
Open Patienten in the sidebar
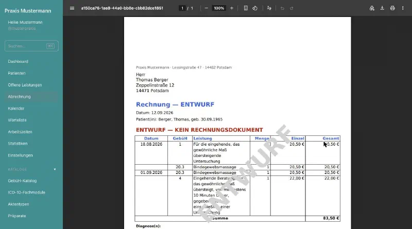[16, 73]
